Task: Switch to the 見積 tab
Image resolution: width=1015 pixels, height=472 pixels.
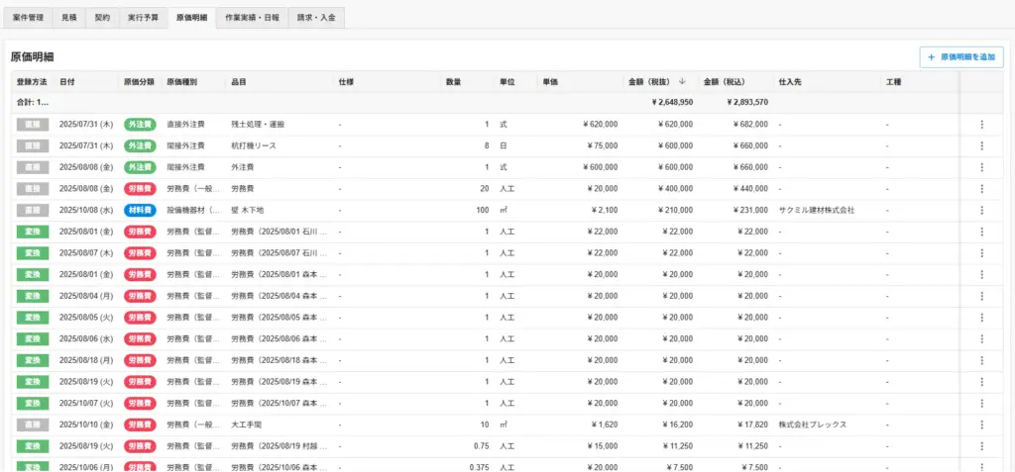Action: coord(69,18)
